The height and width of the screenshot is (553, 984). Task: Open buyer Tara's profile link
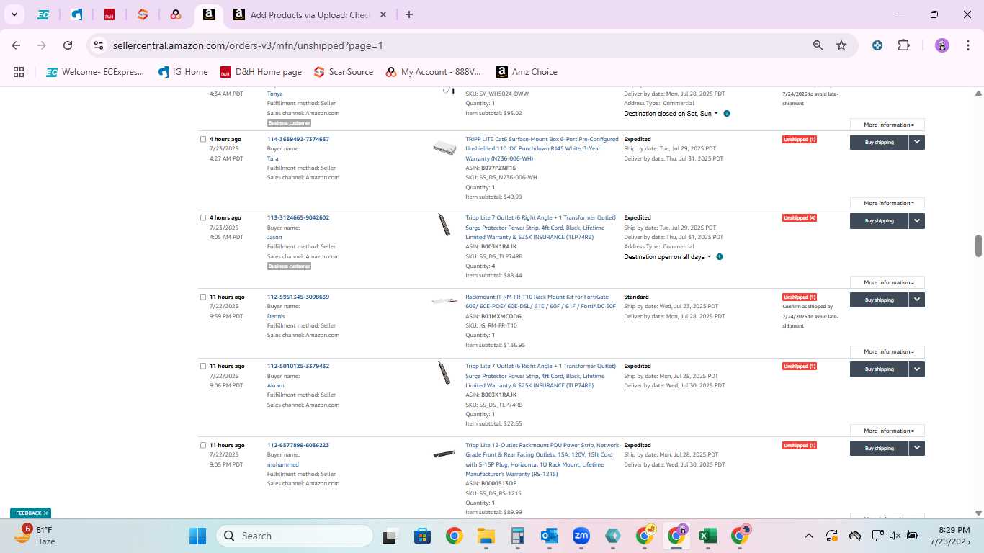point(273,158)
